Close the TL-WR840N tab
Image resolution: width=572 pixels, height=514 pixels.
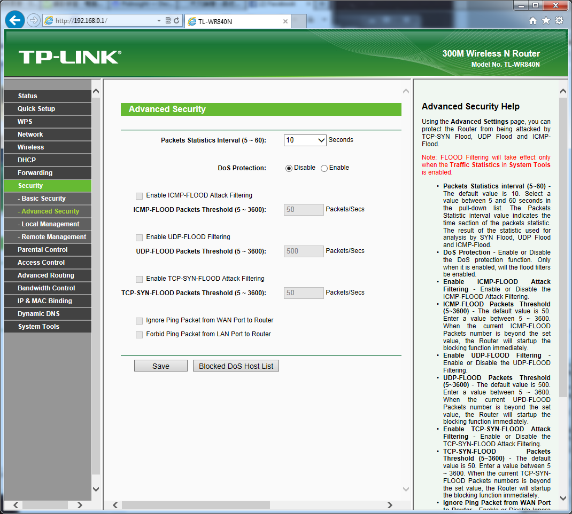coord(285,21)
